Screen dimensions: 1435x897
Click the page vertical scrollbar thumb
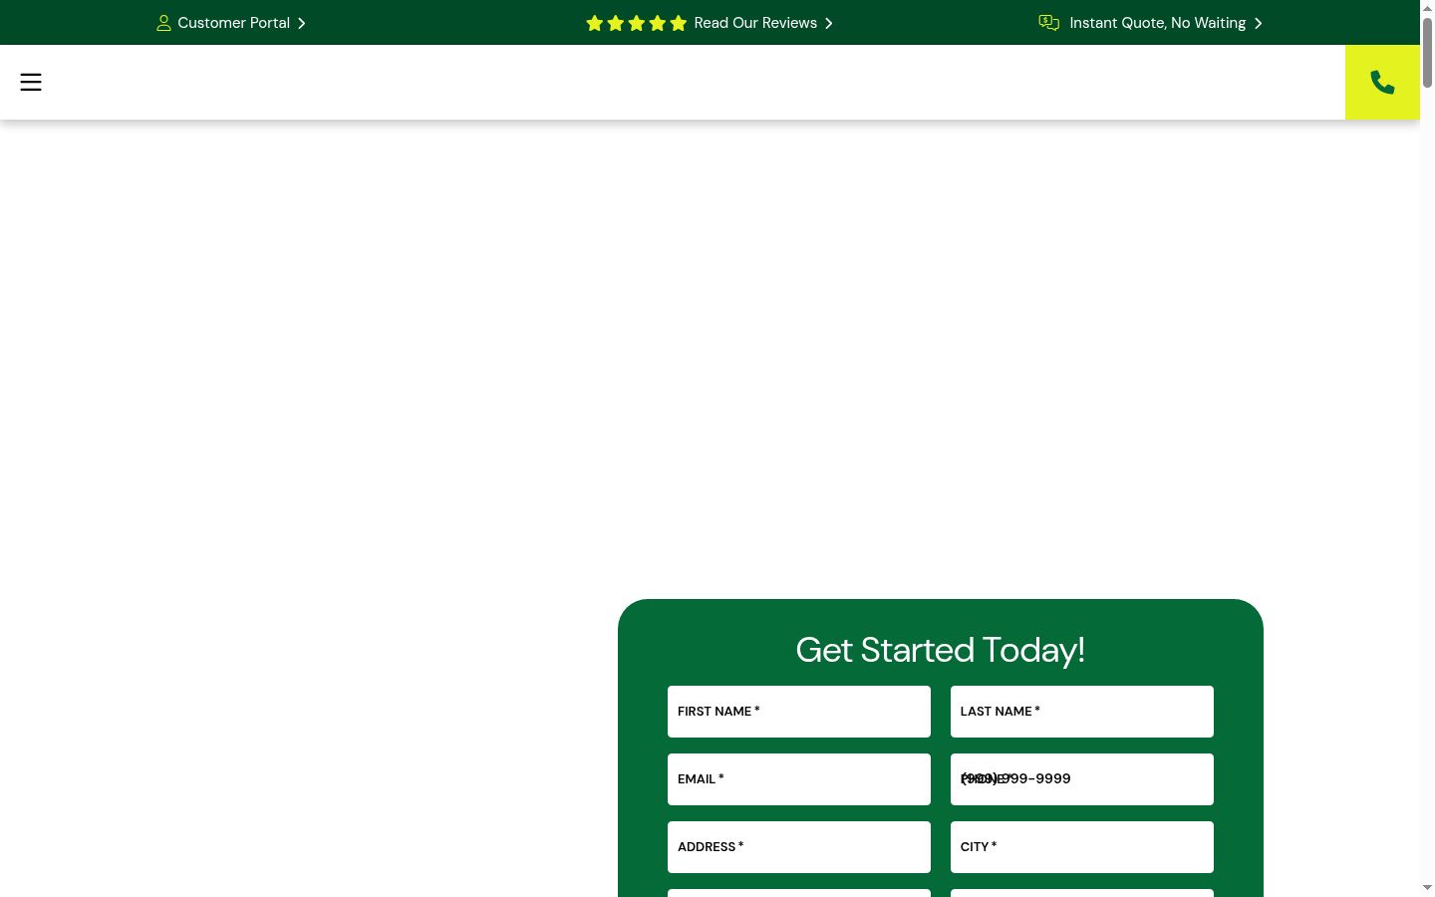pyautogui.click(x=1427, y=52)
